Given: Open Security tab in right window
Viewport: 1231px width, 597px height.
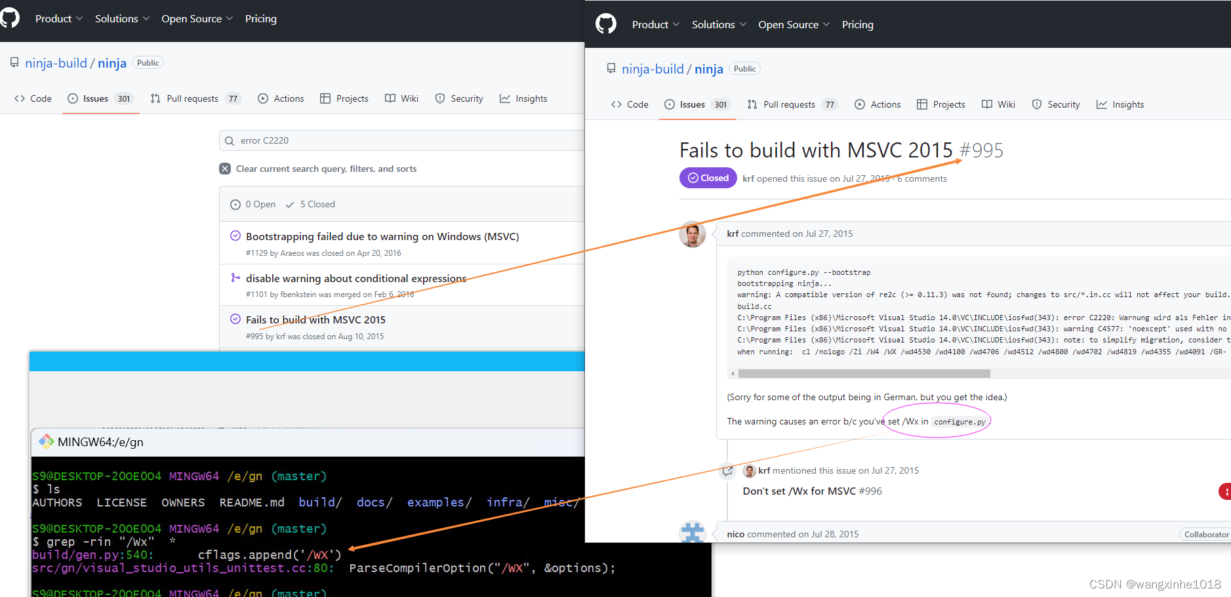Looking at the screenshot, I should point(1056,104).
